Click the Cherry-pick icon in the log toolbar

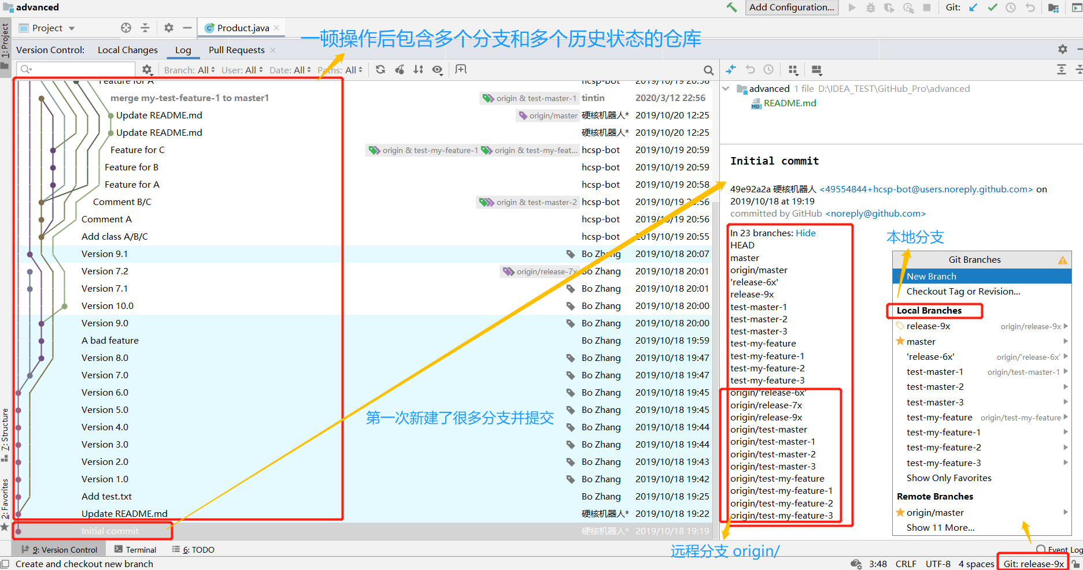(400, 69)
